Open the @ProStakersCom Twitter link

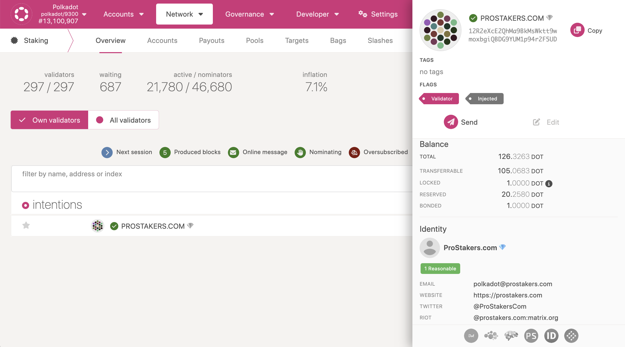click(x=500, y=306)
